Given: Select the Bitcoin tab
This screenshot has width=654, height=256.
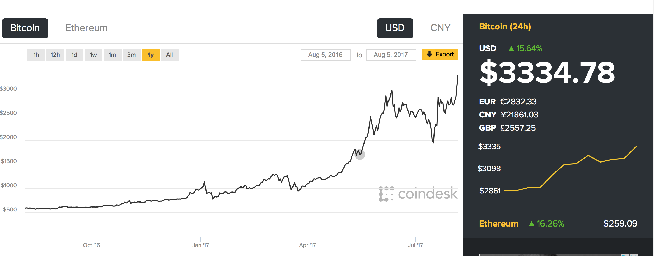Looking at the screenshot, I should (25, 28).
